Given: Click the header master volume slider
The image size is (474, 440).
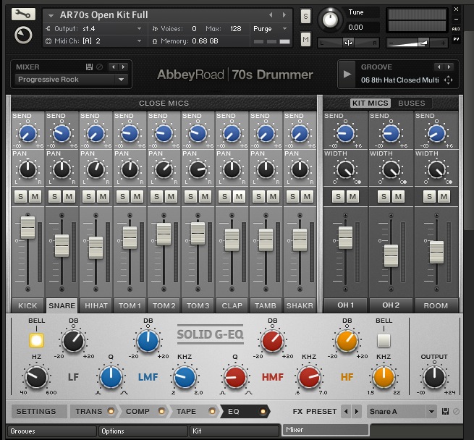Looking at the screenshot, I should [417, 43].
